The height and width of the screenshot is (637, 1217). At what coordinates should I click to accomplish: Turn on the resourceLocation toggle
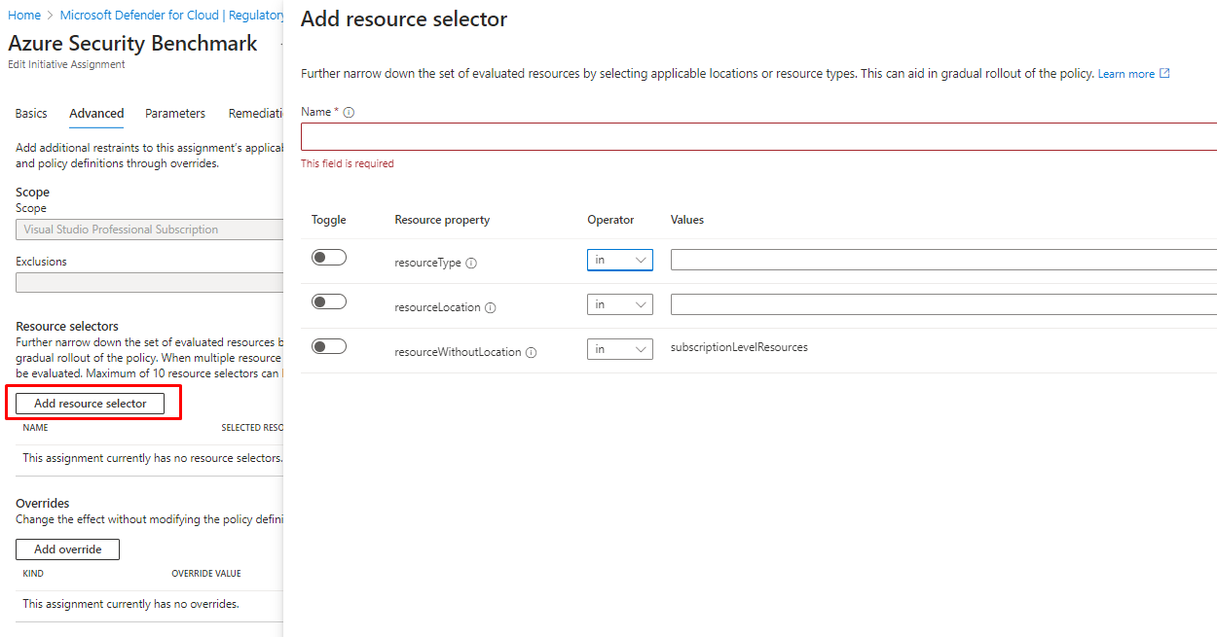pyautogui.click(x=329, y=302)
